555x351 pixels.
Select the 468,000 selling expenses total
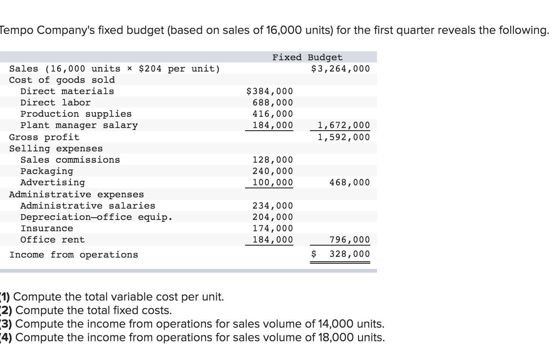click(x=350, y=182)
